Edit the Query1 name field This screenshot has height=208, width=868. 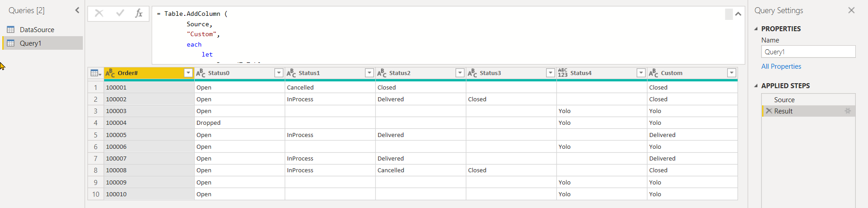click(808, 52)
